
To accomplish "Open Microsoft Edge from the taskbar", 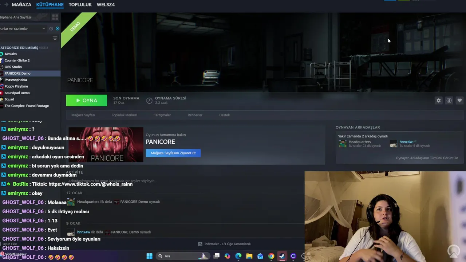I will (238, 256).
